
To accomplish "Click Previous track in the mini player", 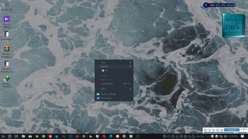I will 205,130.
